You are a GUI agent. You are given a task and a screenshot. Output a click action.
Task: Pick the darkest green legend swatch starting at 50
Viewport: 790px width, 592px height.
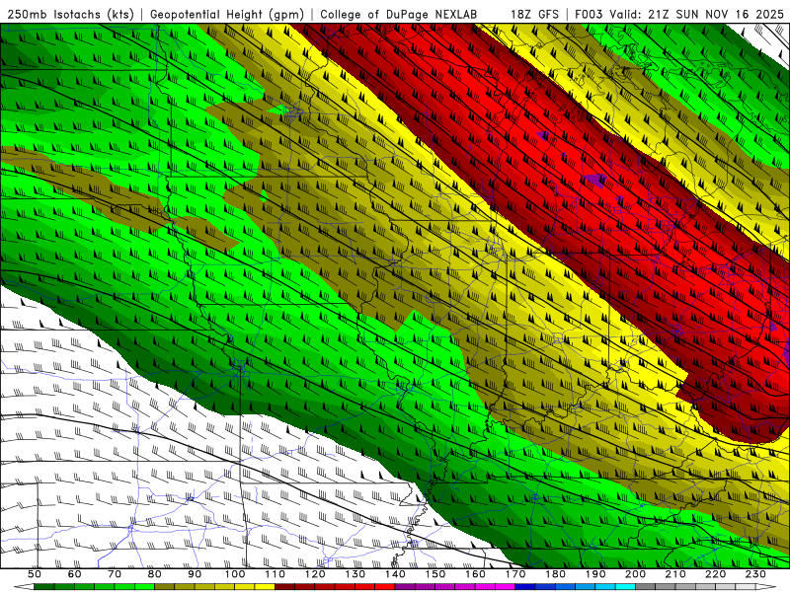tap(44, 587)
